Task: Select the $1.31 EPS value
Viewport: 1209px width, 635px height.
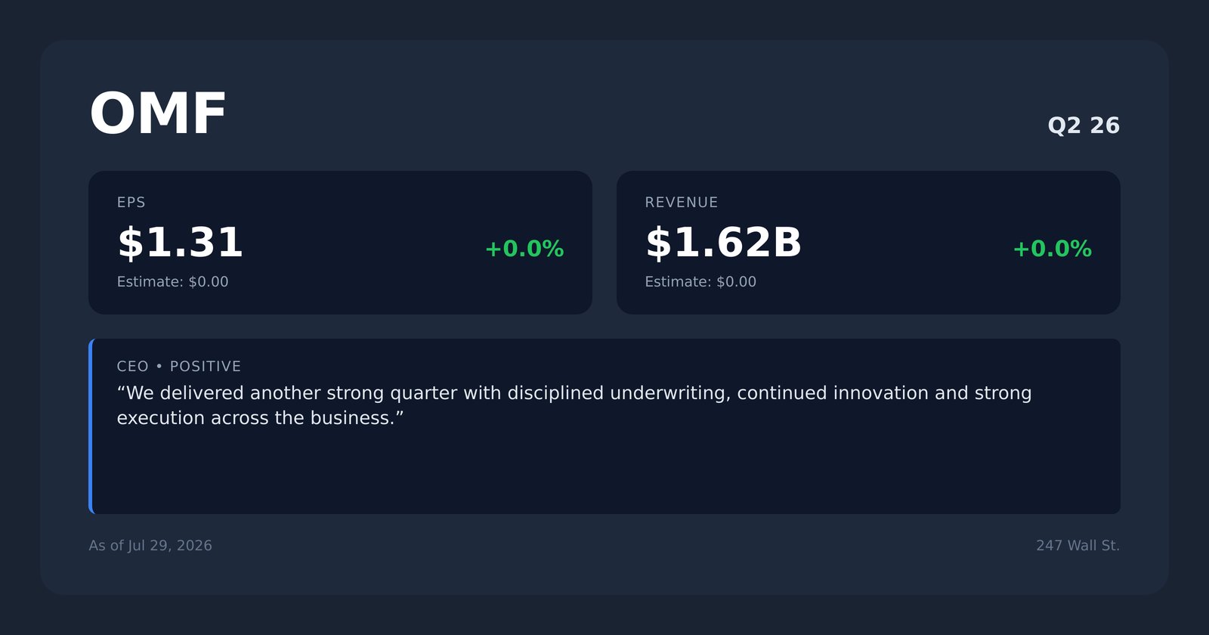Action: pos(180,243)
